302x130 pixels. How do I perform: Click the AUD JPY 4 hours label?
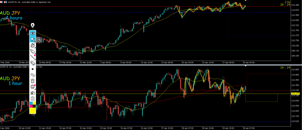tap(12, 15)
